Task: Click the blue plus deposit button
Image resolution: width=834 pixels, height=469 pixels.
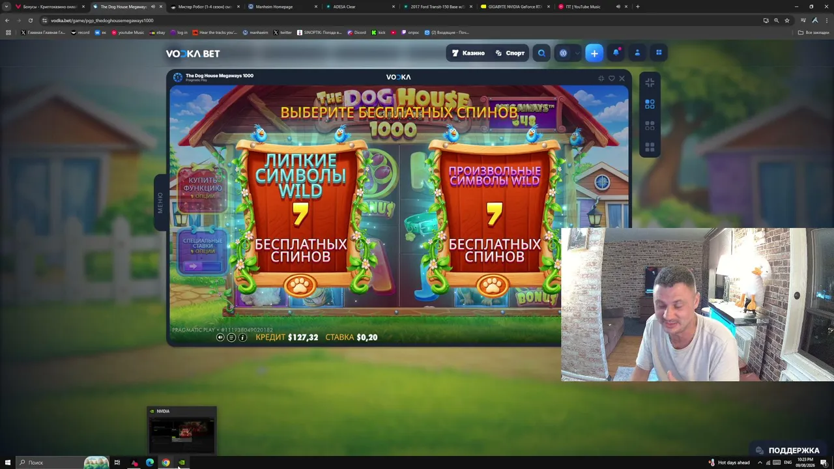Action: (594, 53)
